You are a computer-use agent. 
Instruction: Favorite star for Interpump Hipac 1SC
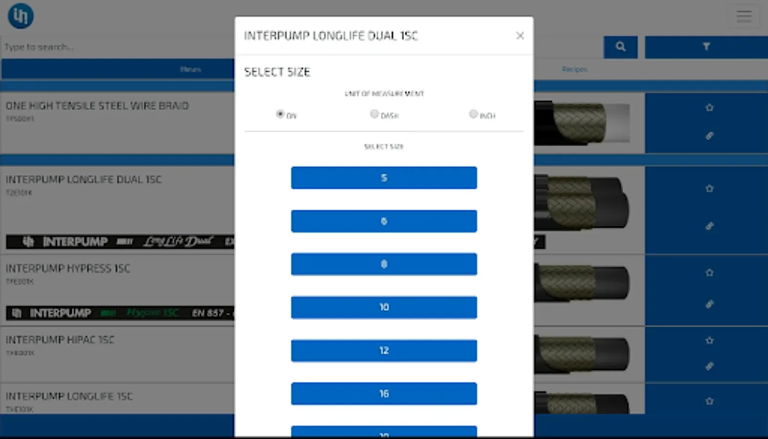pos(709,340)
